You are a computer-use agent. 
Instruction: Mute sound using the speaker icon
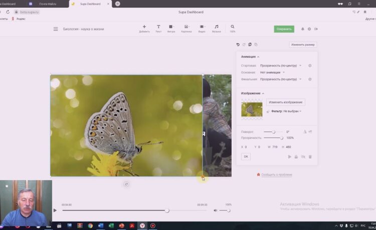click(x=216, y=210)
